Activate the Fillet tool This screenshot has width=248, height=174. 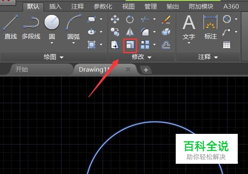(x=145, y=32)
